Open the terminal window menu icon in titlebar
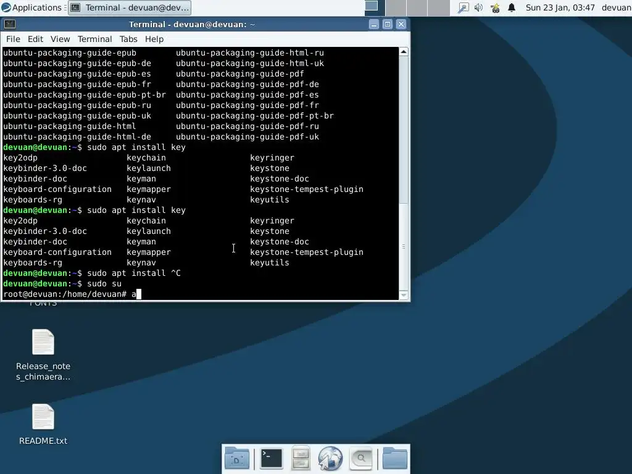 coord(10,24)
